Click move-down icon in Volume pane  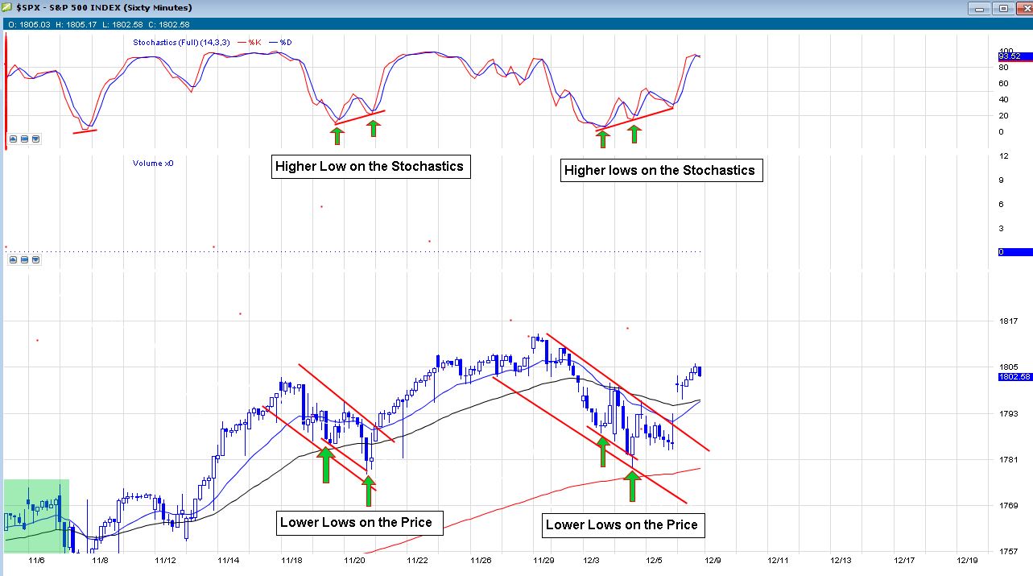35,259
